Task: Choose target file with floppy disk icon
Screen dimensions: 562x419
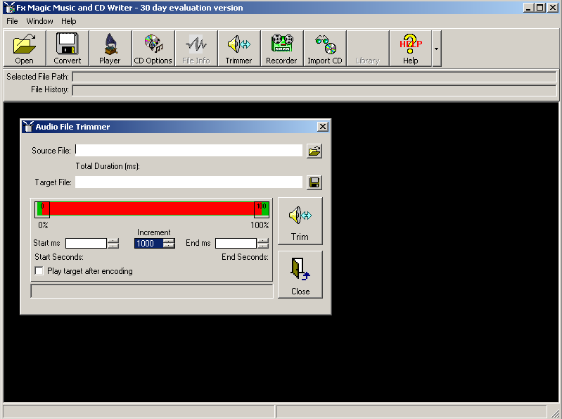Action: (x=314, y=182)
